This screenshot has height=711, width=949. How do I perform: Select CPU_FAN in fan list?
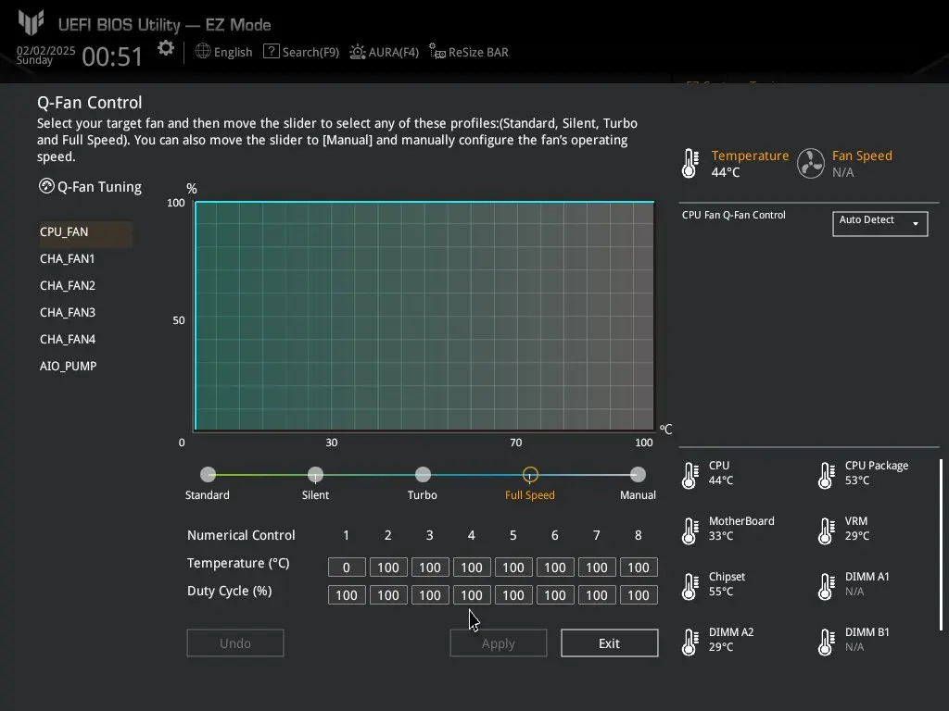coord(86,232)
